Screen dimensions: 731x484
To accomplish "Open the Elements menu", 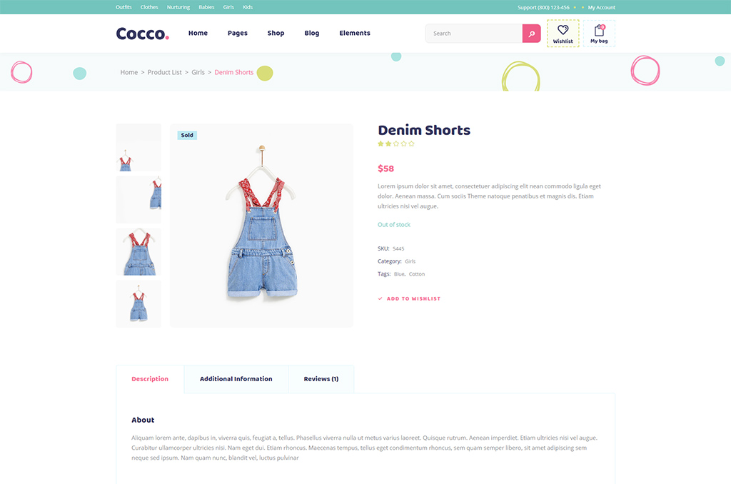I will (354, 33).
